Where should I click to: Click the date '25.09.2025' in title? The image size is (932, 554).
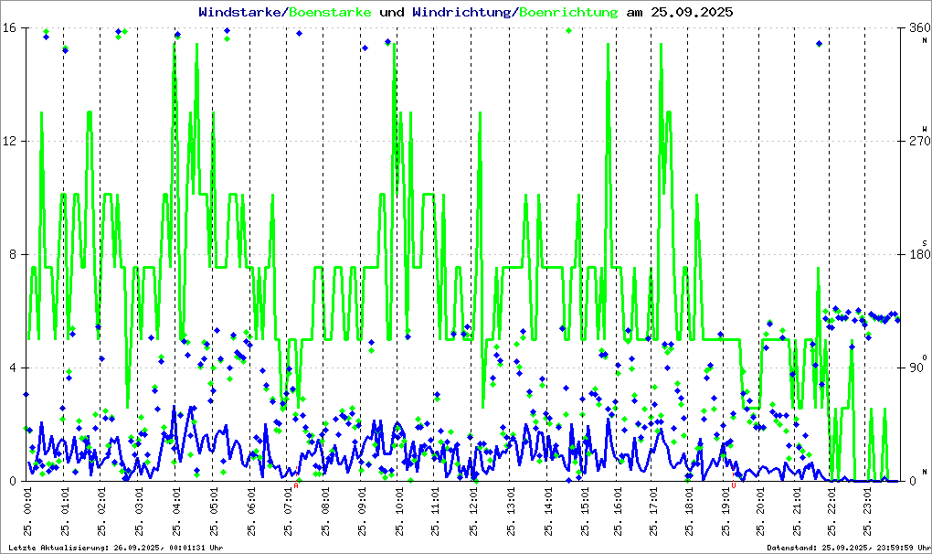tap(692, 12)
